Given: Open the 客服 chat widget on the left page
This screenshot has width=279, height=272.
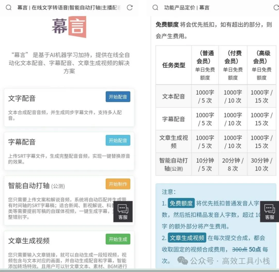Looking at the screenshot, I should click(123, 211).
